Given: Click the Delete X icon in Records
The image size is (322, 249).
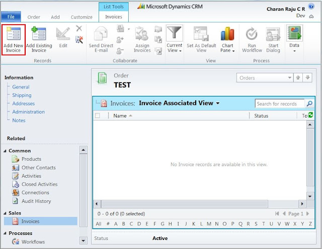Looking at the screenshot, I should click(x=79, y=29).
